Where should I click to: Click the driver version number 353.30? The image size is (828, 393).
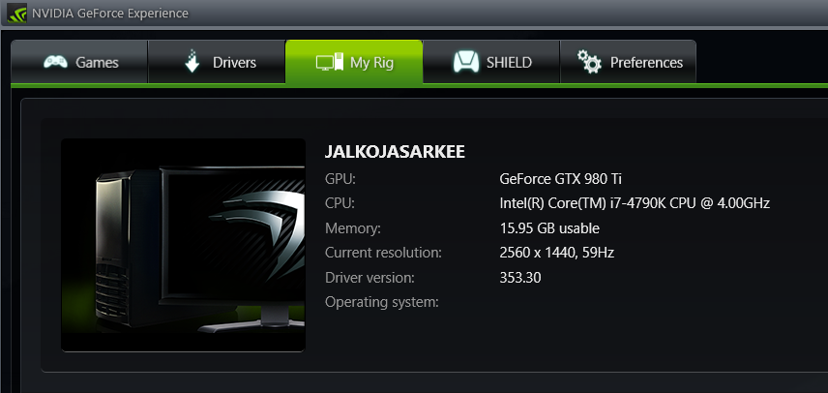pyautogui.click(x=519, y=278)
